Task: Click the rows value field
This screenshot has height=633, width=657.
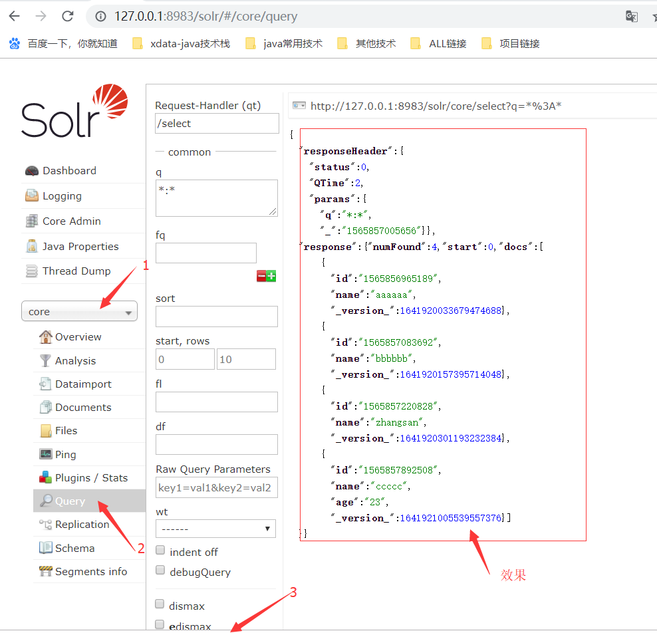Action: tap(246, 360)
